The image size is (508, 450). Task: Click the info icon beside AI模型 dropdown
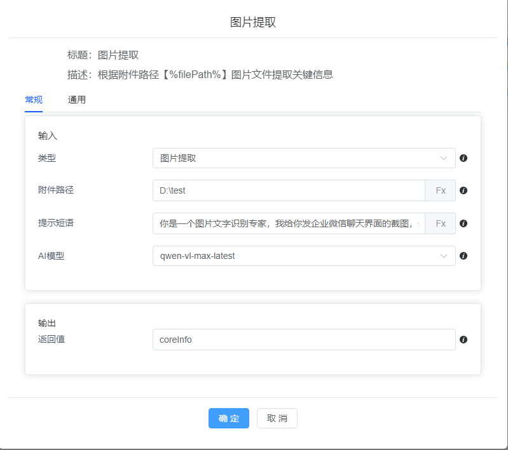point(463,256)
